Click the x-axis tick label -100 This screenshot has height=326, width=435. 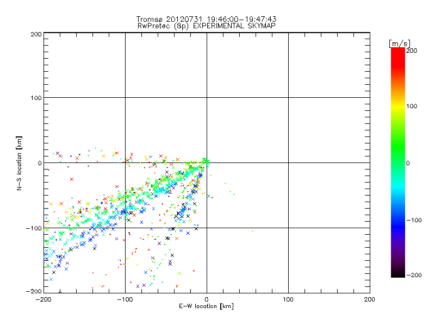tap(125, 299)
